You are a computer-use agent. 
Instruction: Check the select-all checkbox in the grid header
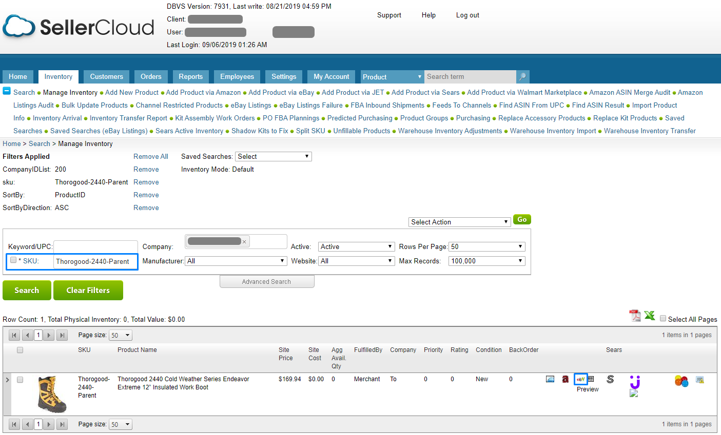point(20,350)
